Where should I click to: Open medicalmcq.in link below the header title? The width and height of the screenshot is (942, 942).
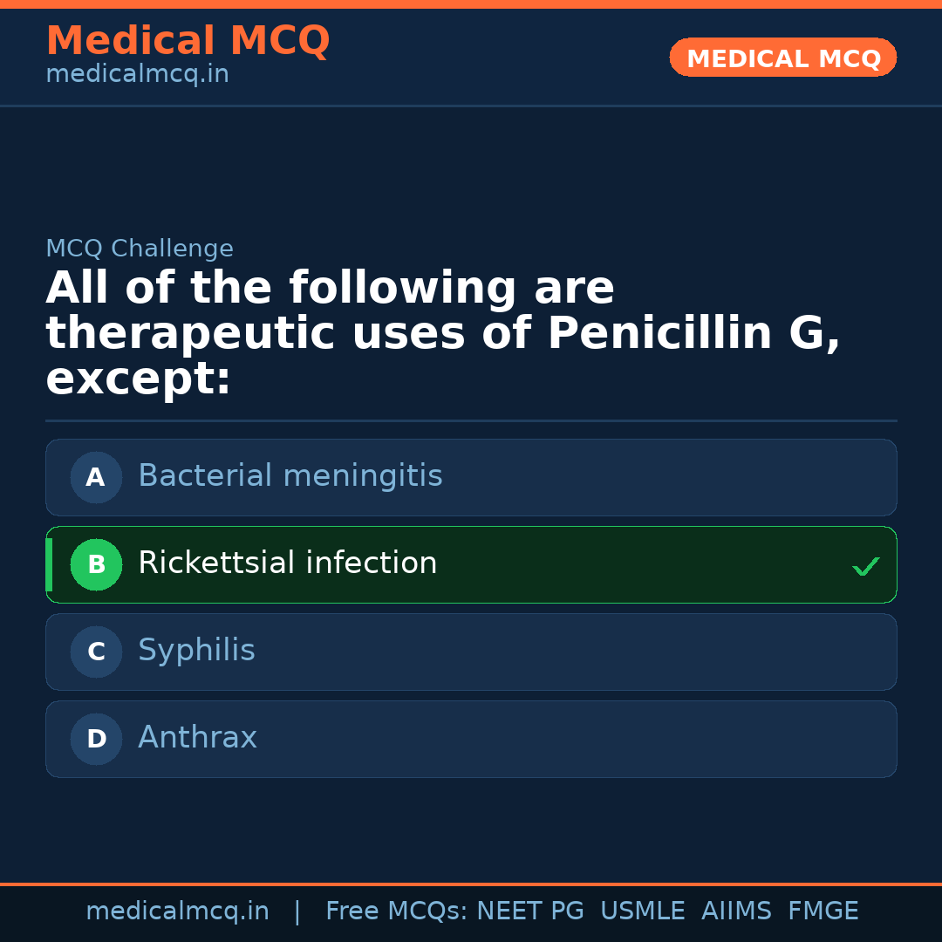point(137,75)
